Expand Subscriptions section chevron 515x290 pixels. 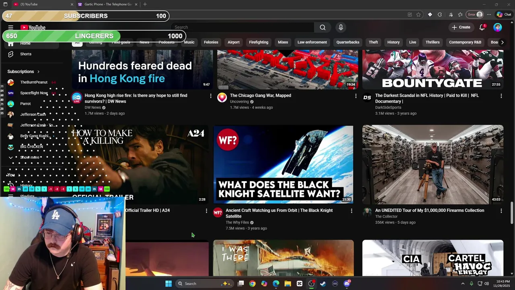tap(38, 72)
